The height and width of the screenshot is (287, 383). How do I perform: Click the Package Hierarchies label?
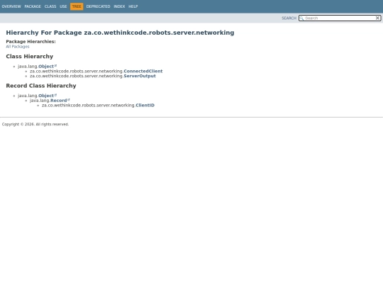(30, 42)
